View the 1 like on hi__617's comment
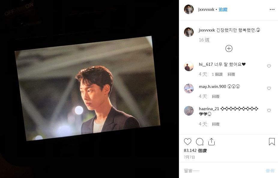Viewport: 278px width, 178px height. [217, 74]
